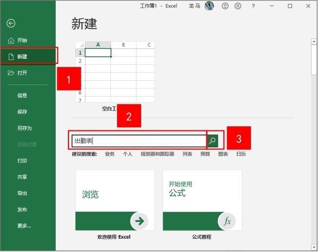This screenshot has width=318, height=252.
Task: Open help with the question mark
Action: click(253, 6)
